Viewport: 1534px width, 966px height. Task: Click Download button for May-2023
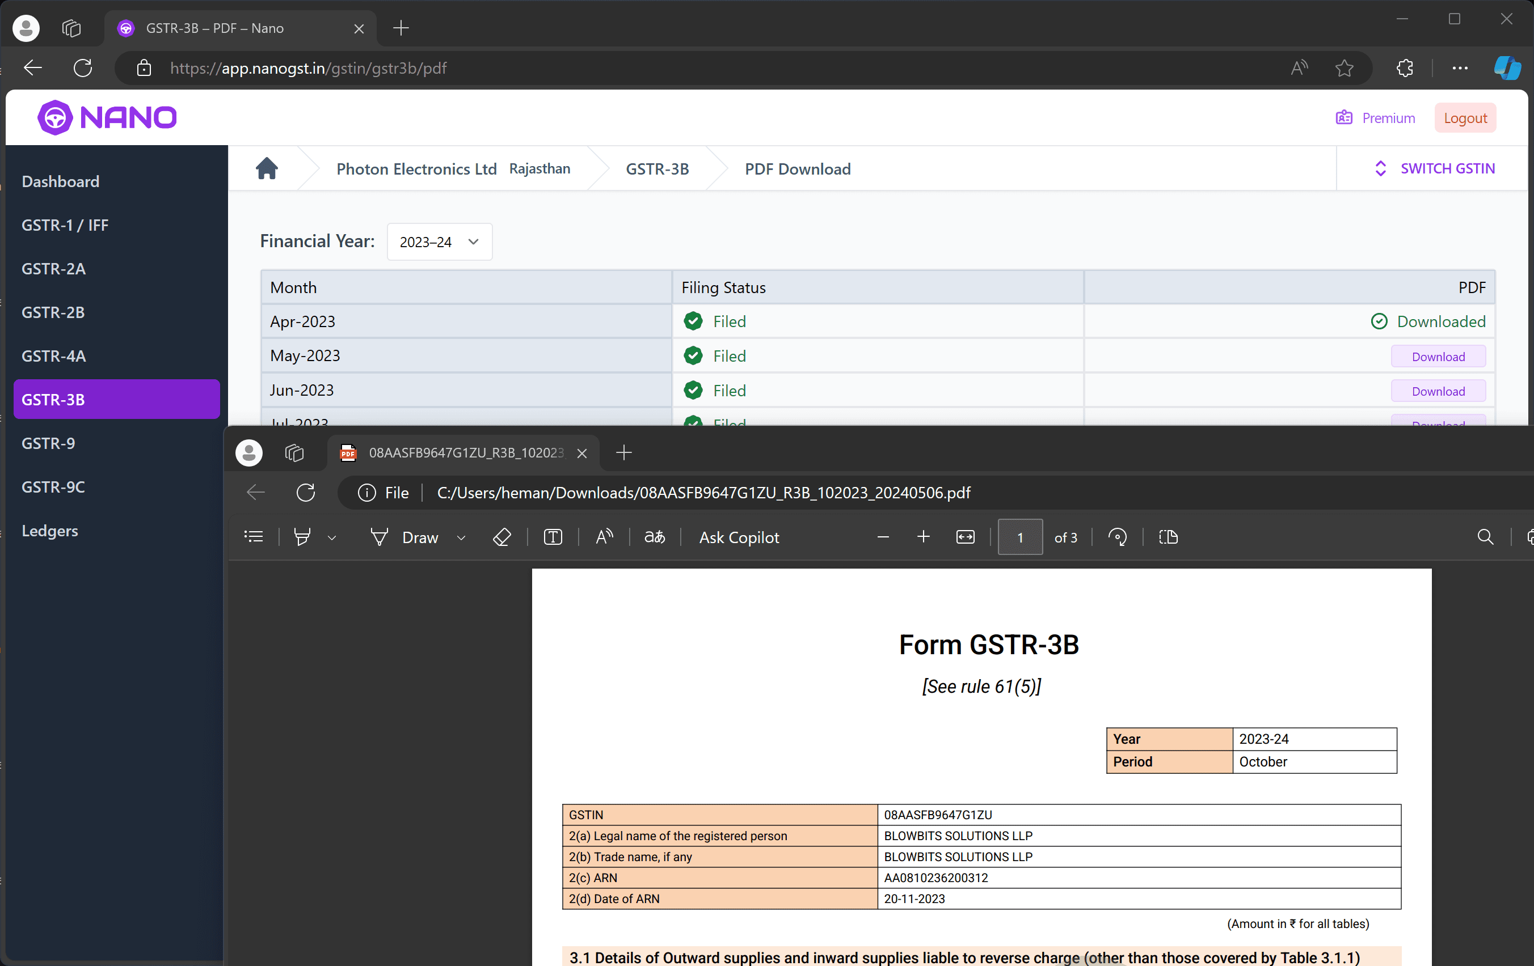click(x=1438, y=356)
